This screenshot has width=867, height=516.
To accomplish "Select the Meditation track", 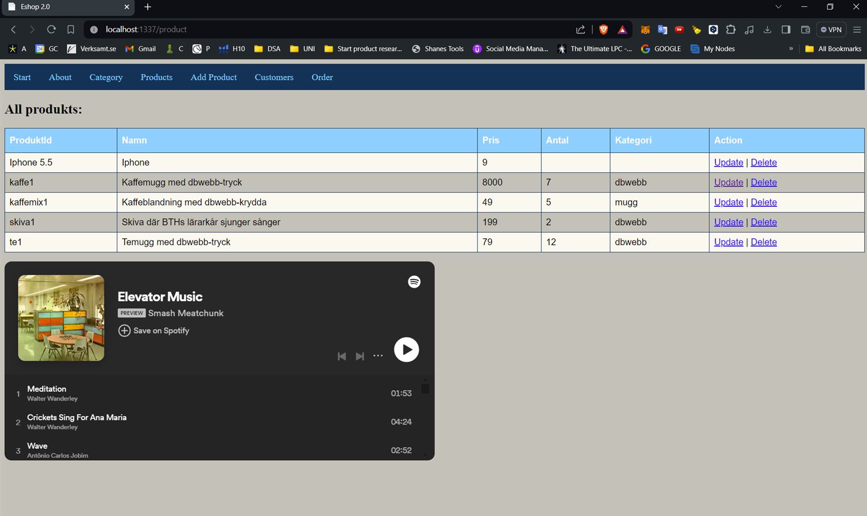I will click(219, 393).
